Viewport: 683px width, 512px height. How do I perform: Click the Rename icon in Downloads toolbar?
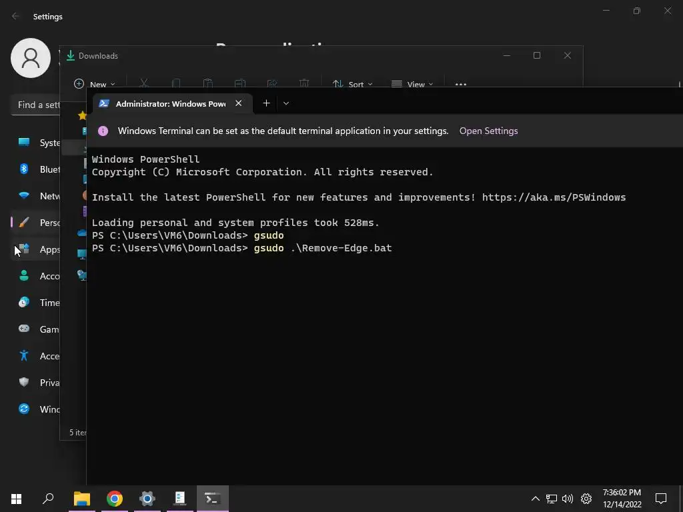(240, 83)
